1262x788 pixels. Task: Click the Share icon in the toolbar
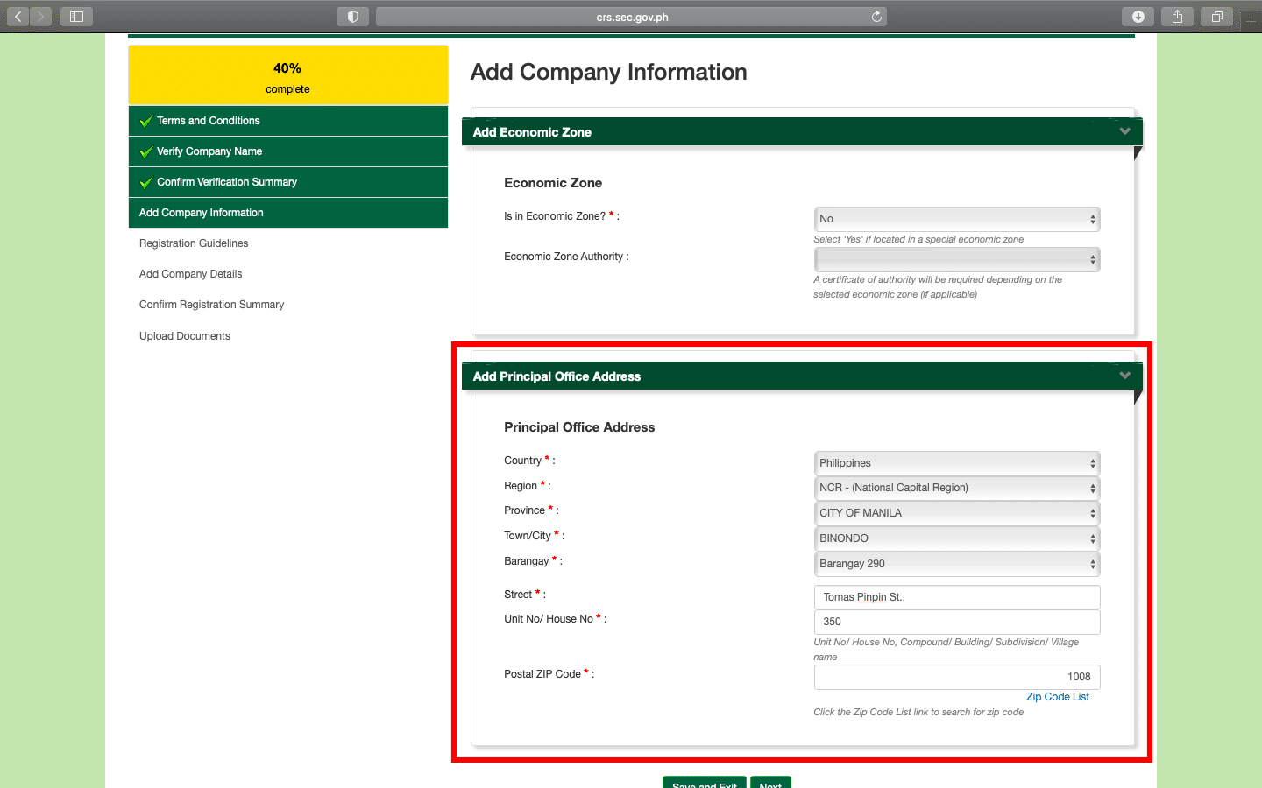(1177, 17)
